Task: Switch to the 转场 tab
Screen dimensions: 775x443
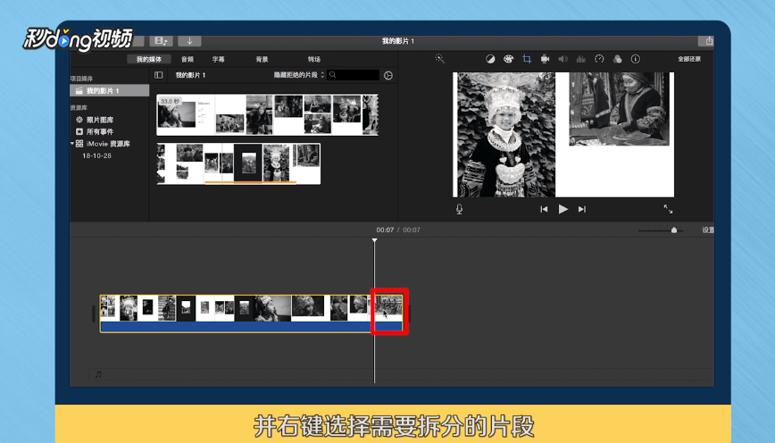Action: click(x=314, y=59)
